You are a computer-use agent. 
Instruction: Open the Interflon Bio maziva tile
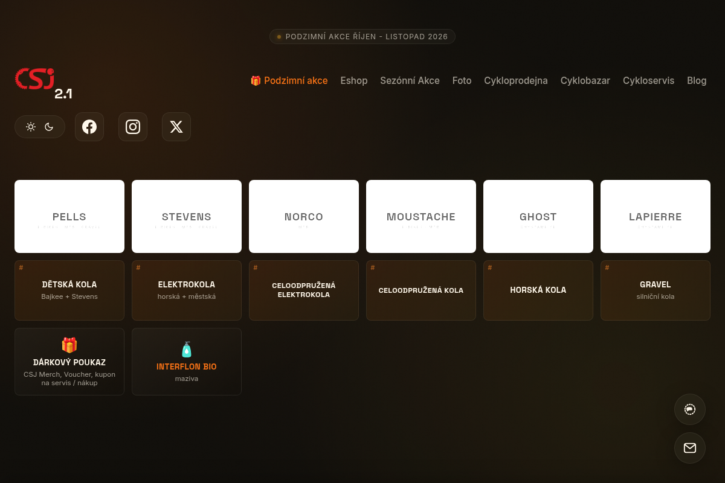coord(187,362)
